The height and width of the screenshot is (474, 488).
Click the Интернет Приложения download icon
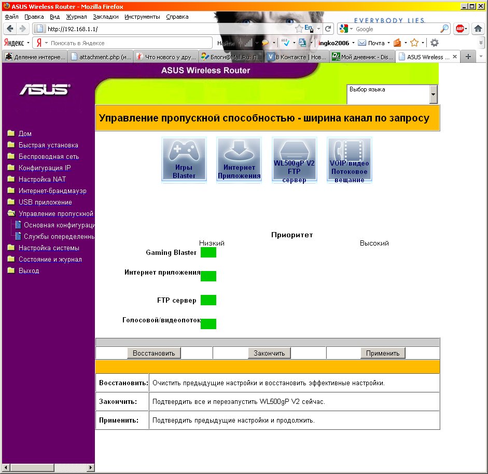[x=239, y=160]
